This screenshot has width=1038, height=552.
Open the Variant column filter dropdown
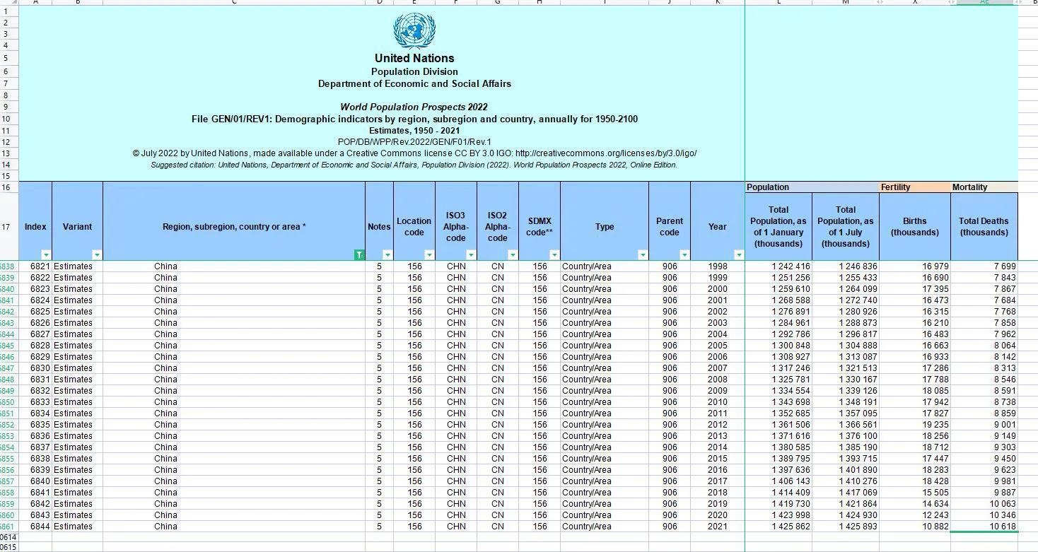[97, 254]
